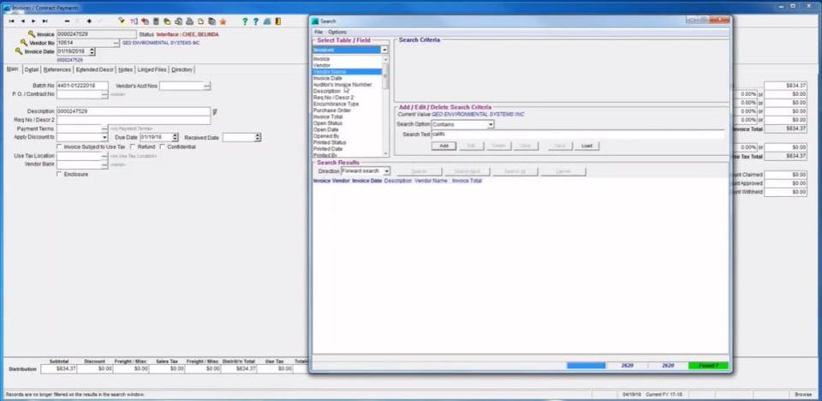822x401 pixels.
Task: Click the Batch No input field
Action: (x=82, y=86)
